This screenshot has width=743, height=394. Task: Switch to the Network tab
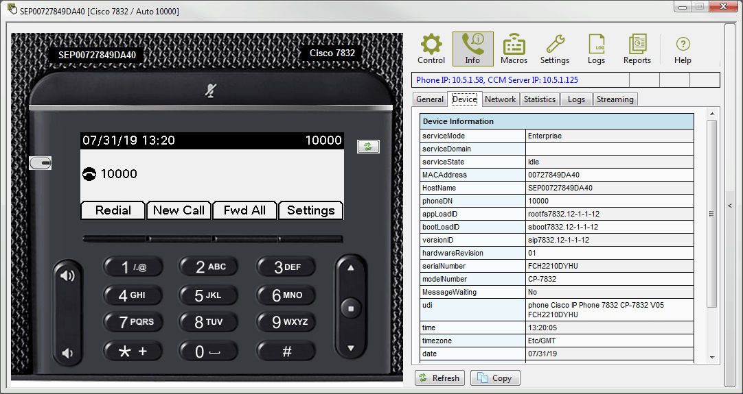(x=500, y=99)
